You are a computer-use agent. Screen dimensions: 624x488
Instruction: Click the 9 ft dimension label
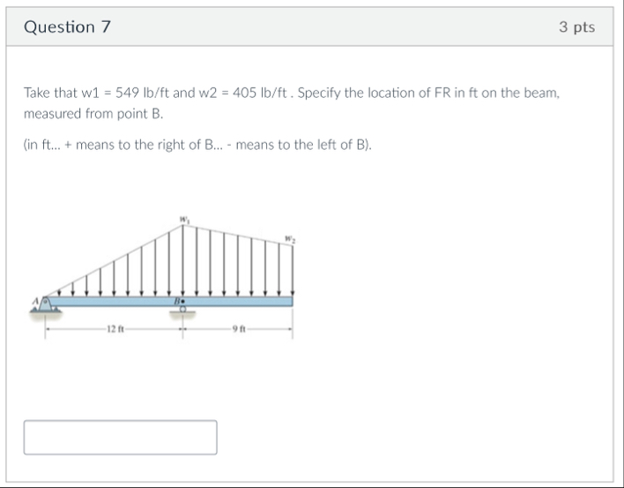pyautogui.click(x=238, y=329)
